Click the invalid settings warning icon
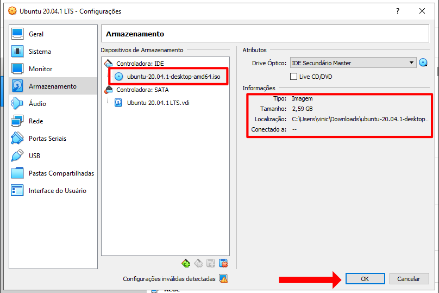This screenshot has height=293, width=439. click(x=223, y=279)
